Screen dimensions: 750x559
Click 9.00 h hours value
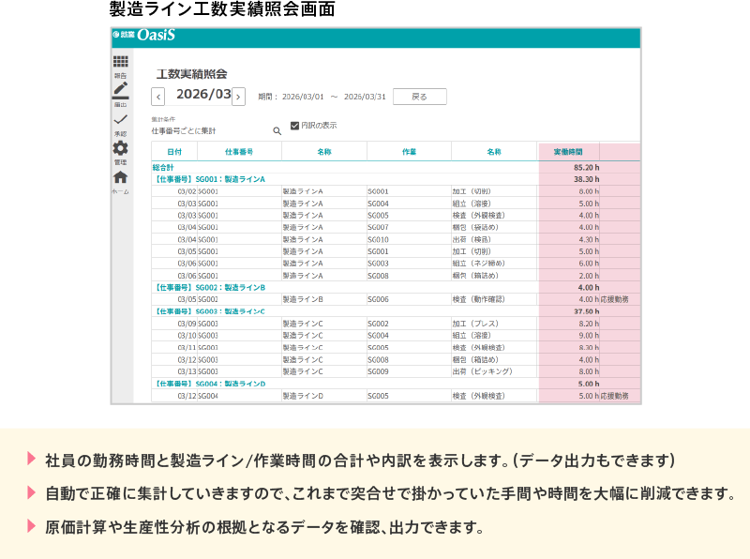coord(589,336)
